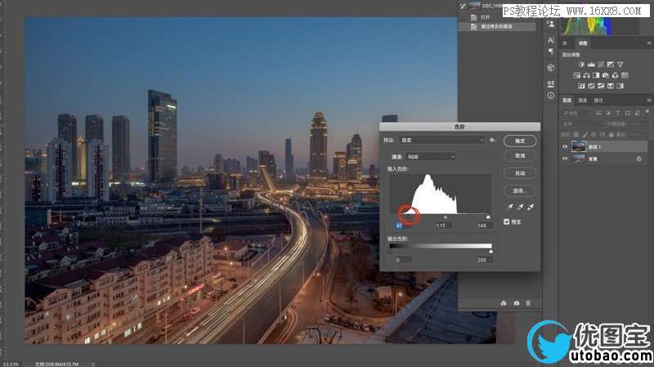The height and width of the screenshot is (367, 654).
Task: Select the gray point eyedropper
Action: tap(520, 207)
